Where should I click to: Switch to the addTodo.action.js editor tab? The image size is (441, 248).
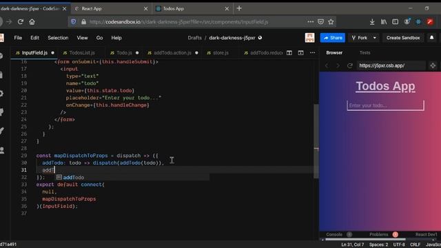coord(172,53)
